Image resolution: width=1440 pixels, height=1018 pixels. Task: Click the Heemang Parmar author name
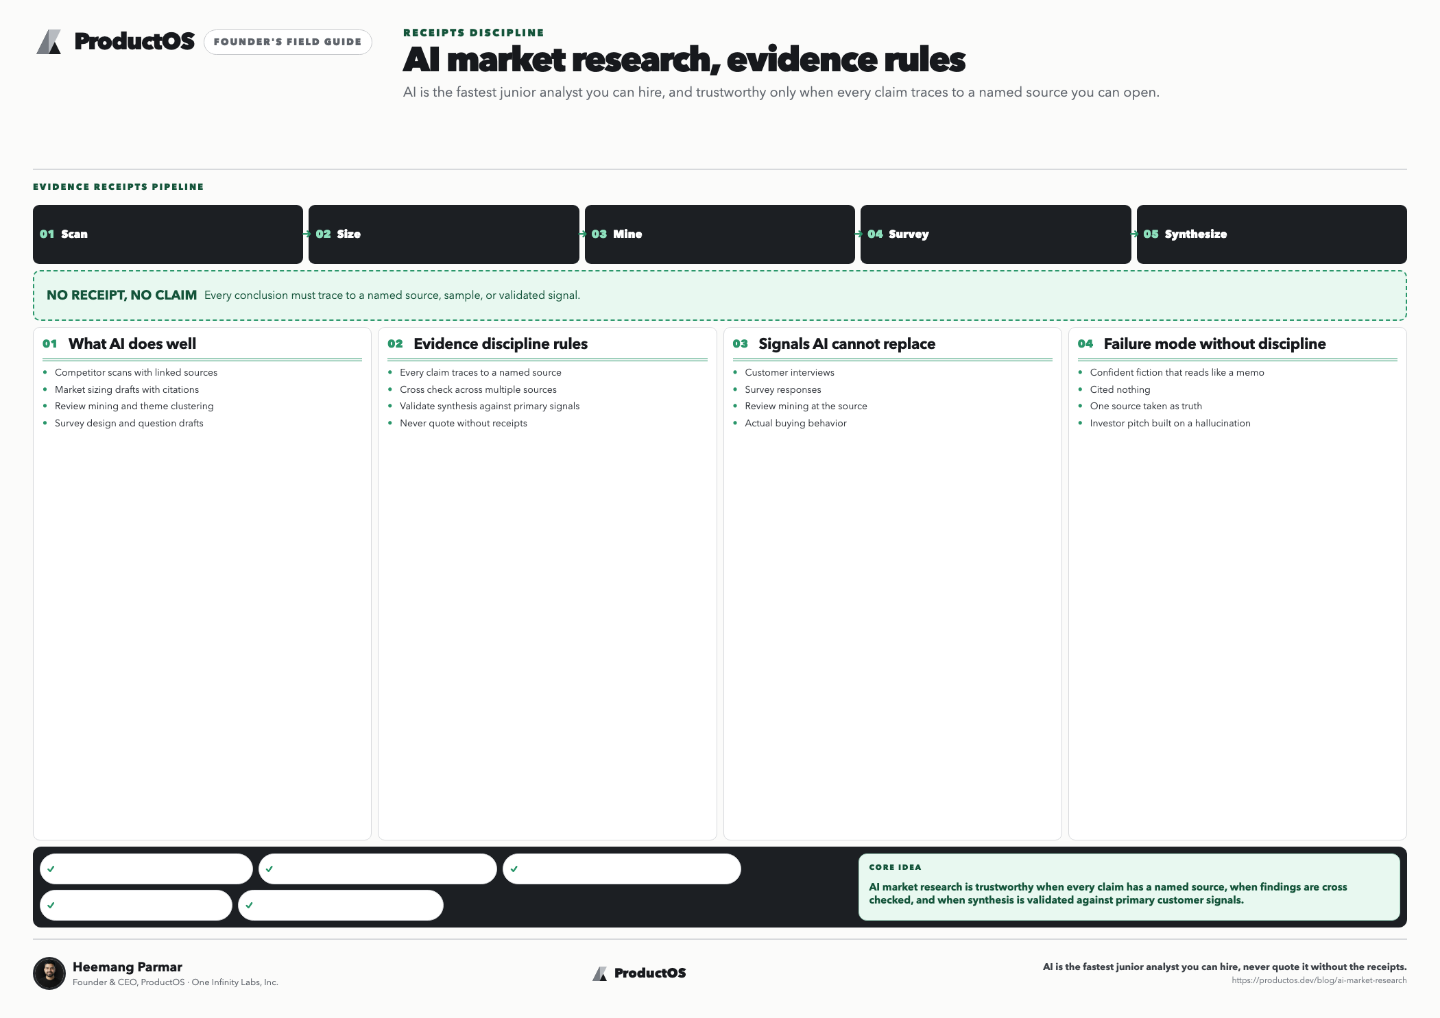(x=128, y=967)
